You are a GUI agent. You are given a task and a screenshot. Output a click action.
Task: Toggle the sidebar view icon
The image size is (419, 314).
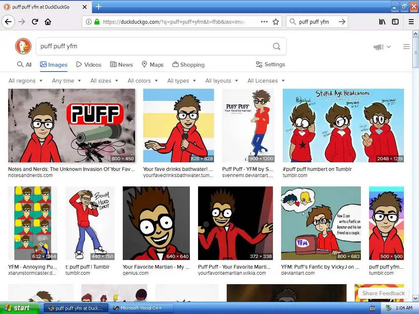[x=395, y=22]
